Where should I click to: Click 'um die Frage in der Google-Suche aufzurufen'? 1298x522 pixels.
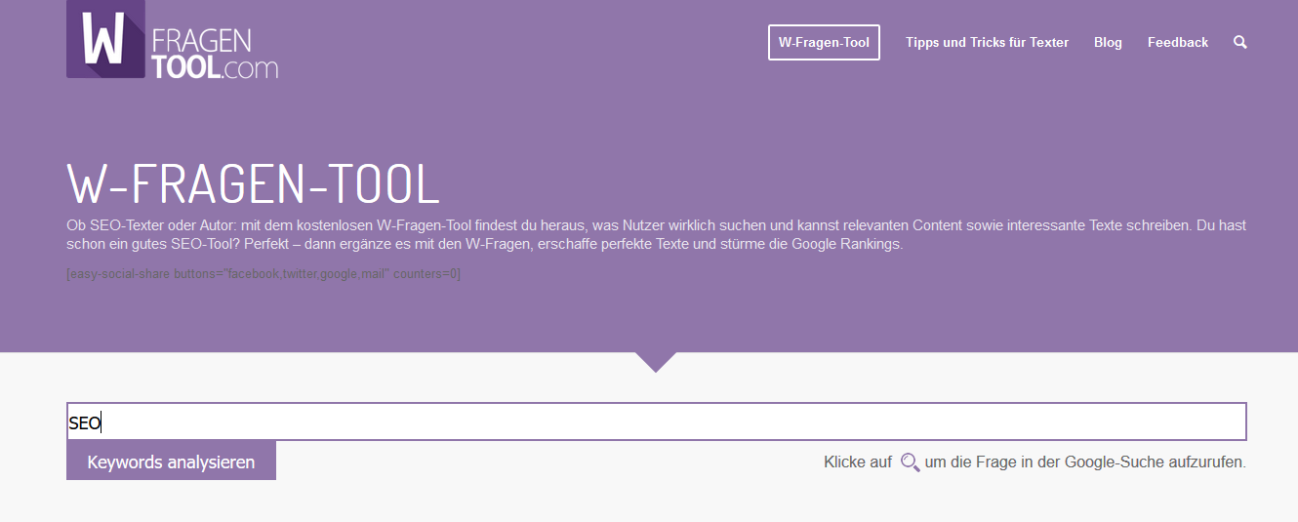point(1084,462)
